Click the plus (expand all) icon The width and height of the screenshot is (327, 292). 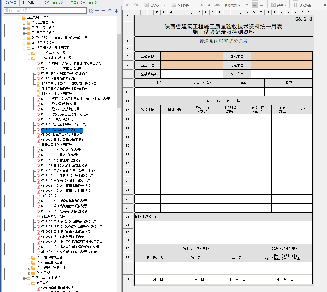click(x=97, y=11)
